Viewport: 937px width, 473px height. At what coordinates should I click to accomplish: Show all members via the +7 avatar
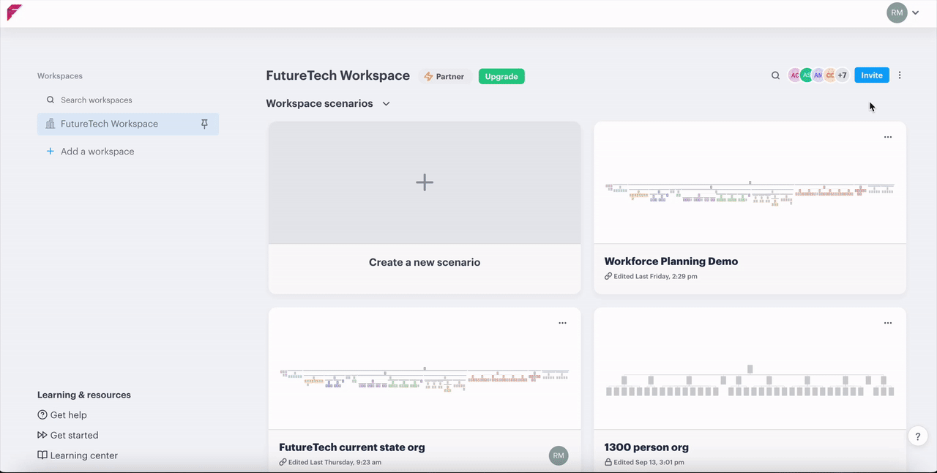click(x=842, y=75)
